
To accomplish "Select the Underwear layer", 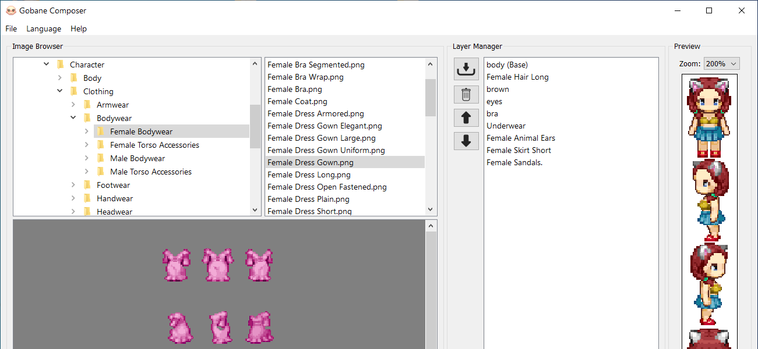I will coord(506,126).
